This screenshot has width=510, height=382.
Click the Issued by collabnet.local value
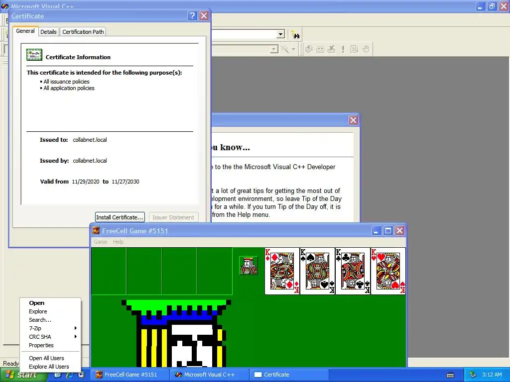pos(90,161)
